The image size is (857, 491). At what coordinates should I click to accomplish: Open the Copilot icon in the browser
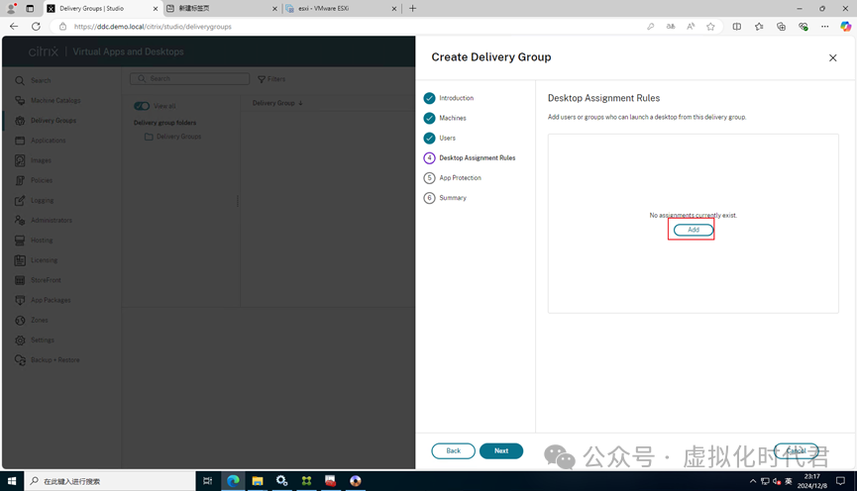[845, 26]
